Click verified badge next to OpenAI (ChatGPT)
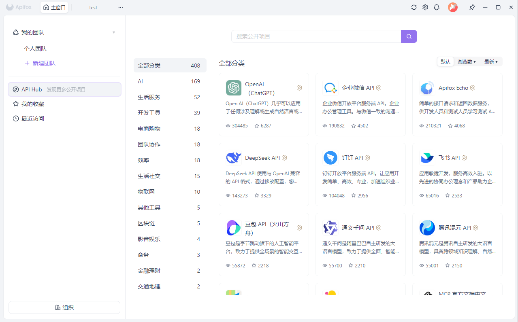The width and height of the screenshot is (518, 322). (299, 88)
